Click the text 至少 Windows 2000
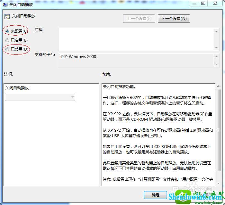This screenshot has width=225, height=205. click(78, 57)
